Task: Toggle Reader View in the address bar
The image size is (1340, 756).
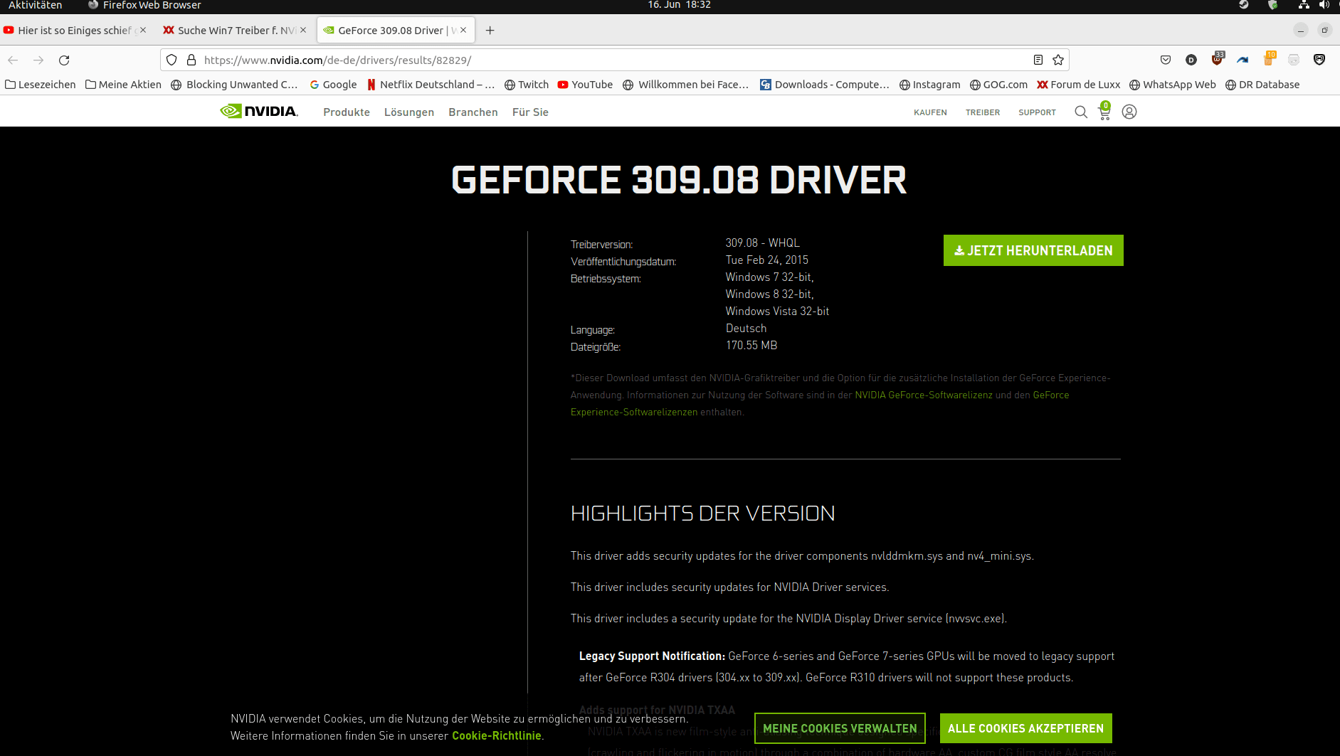Action: [1038, 60]
